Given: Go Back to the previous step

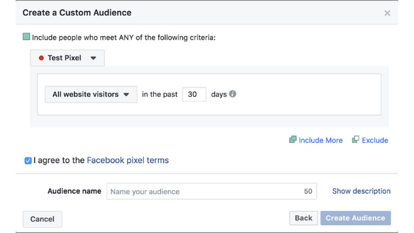Looking at the screenshot, I should [303, 218].
